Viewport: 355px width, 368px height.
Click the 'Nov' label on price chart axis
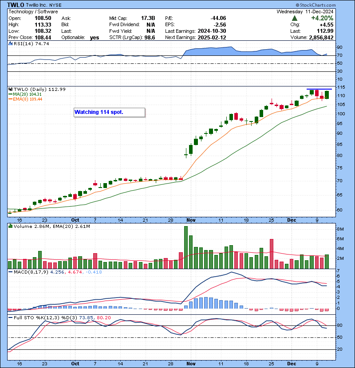(191, 220)
